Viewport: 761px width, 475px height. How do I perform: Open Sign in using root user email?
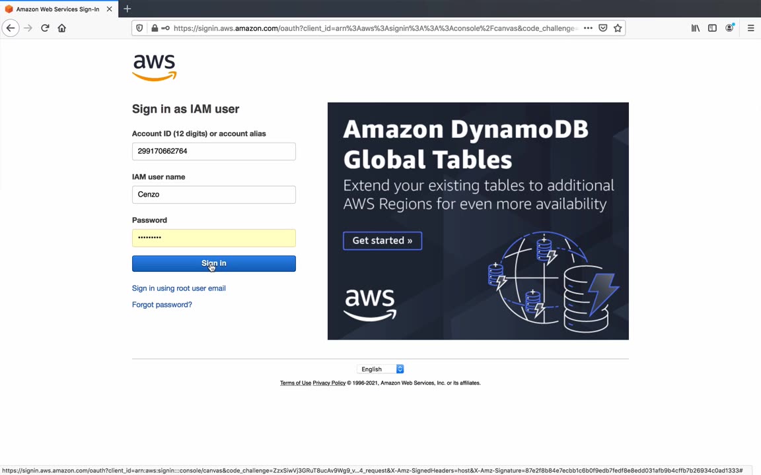(178, 288)
